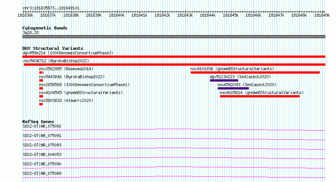This screenshot has height=182, width=336.
Task: Click the nsv5903633 Almarri2020 variant marker
Action: click(x=41, y=104)
